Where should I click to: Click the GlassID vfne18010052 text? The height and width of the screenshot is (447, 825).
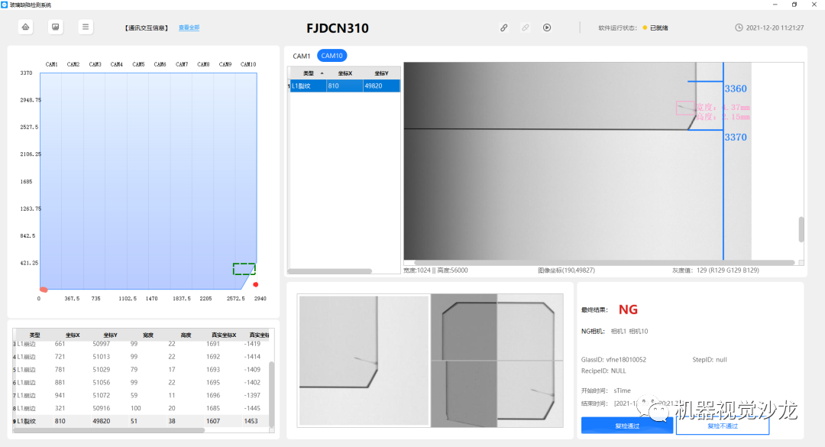pos(613,360)
